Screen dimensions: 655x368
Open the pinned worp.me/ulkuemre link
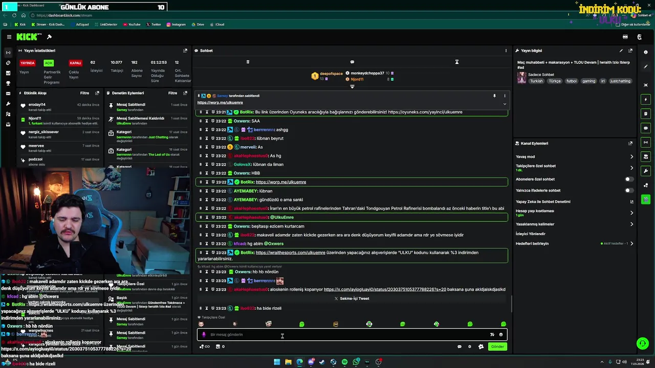click(x=220, y=102)
